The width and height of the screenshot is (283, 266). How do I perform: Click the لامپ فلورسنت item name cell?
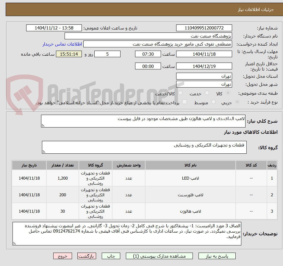point(190,195)
